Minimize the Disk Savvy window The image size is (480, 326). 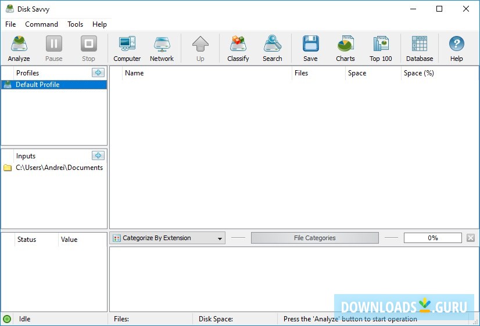(413, 9)
